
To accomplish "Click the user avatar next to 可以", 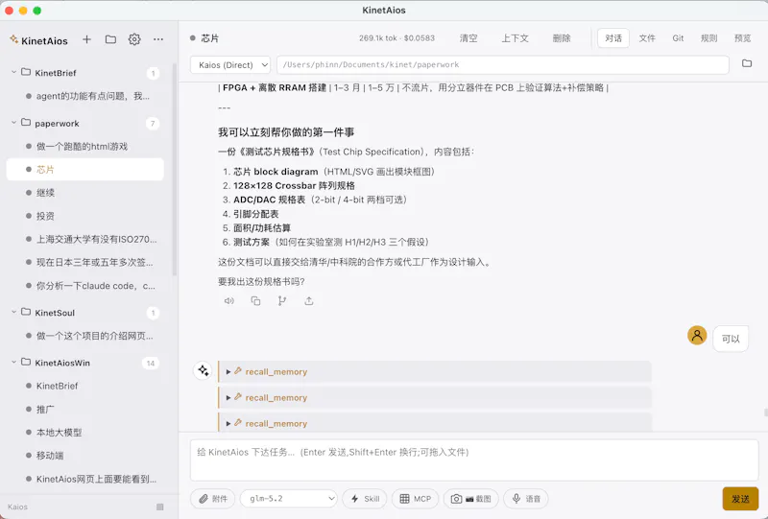I will 697,336.
